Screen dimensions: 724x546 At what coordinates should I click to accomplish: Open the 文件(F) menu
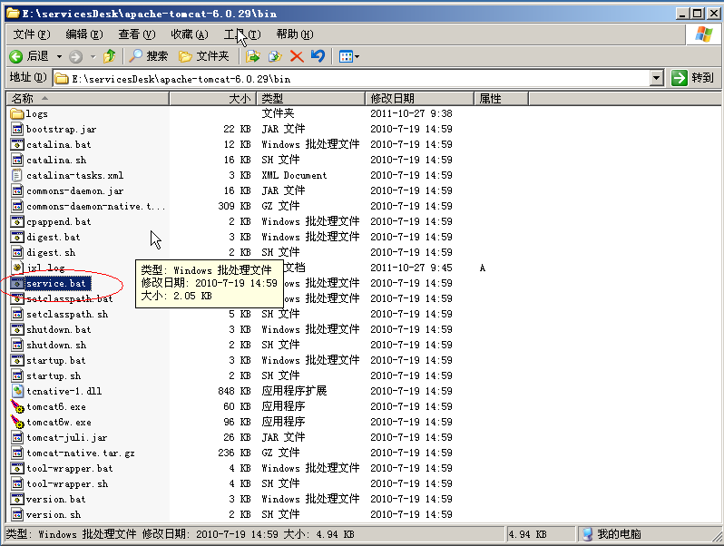pos(31,34)
